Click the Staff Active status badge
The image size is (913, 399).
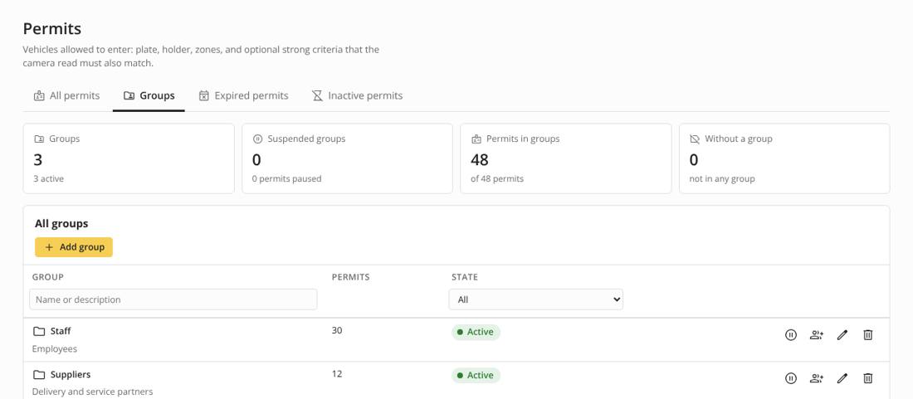tap(476, 332)
